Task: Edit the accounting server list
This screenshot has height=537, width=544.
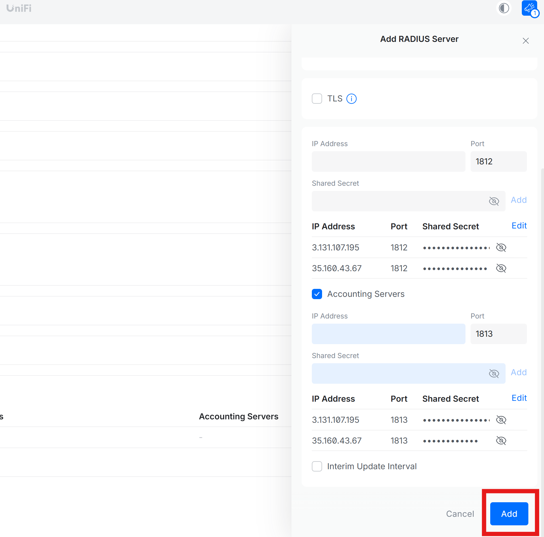Action: pos(519,398)
